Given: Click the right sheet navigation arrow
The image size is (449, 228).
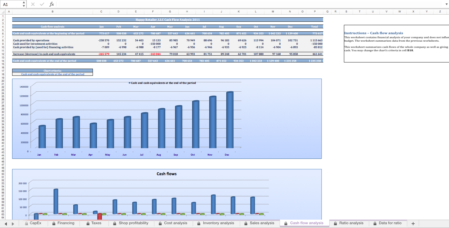Looking at the screenshot, I should 12,223.
